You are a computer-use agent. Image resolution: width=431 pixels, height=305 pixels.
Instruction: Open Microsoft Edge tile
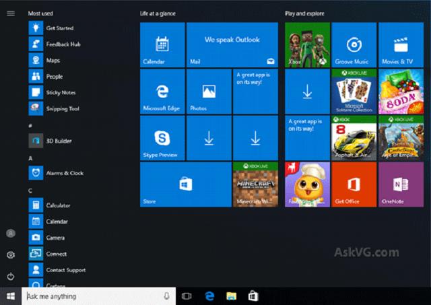click(162, 92)
